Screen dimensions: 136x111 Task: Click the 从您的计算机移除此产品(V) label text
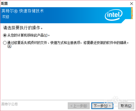click(28, 35)
